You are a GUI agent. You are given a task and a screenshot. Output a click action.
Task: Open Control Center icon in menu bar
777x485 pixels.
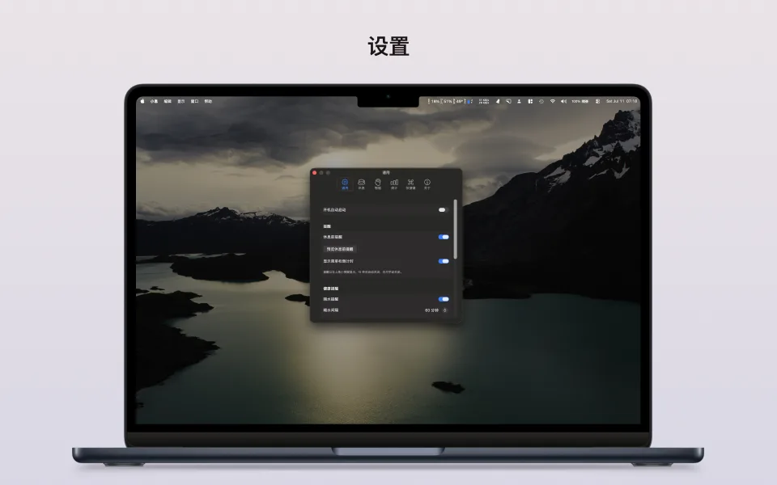(x=597, y=101)
